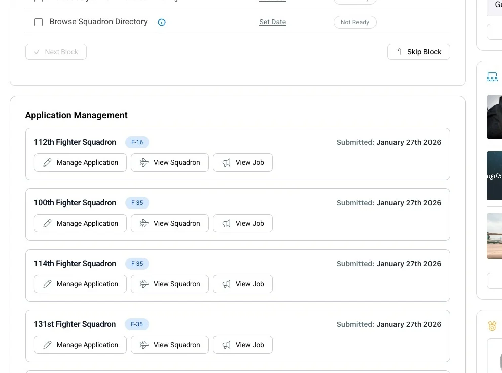Click the 100th Fighter Squadron title
502x373 pixels.
pyautogui.click(x=75, y=202)
